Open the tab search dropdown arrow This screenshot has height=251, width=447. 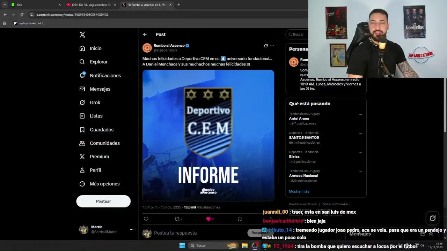(5, 5)
